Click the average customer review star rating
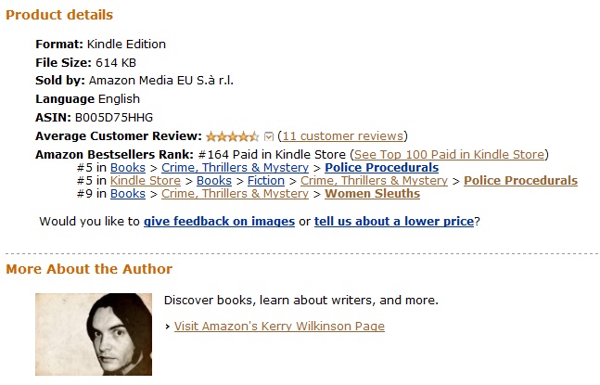 pos(233,136)
